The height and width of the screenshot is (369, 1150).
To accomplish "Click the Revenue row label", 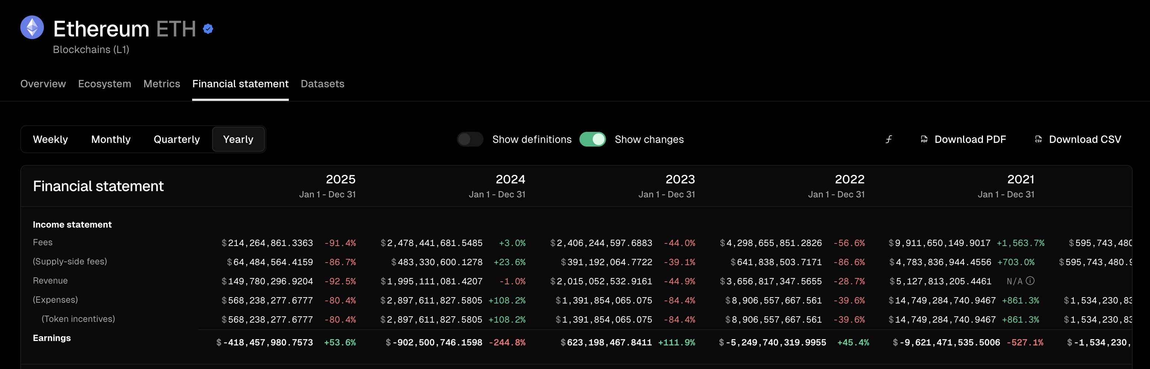I will (50, 281).
